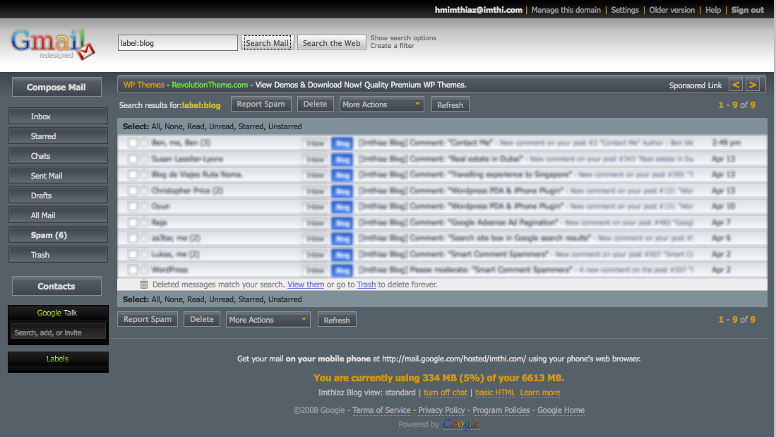
Task: Click Show search options link
Action: coord(403,37)
